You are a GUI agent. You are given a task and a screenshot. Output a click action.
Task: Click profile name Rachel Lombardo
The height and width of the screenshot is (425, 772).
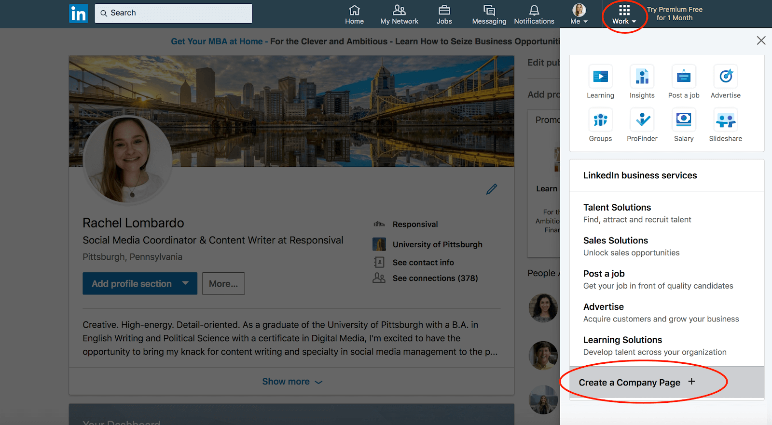(x=133, y=223)
